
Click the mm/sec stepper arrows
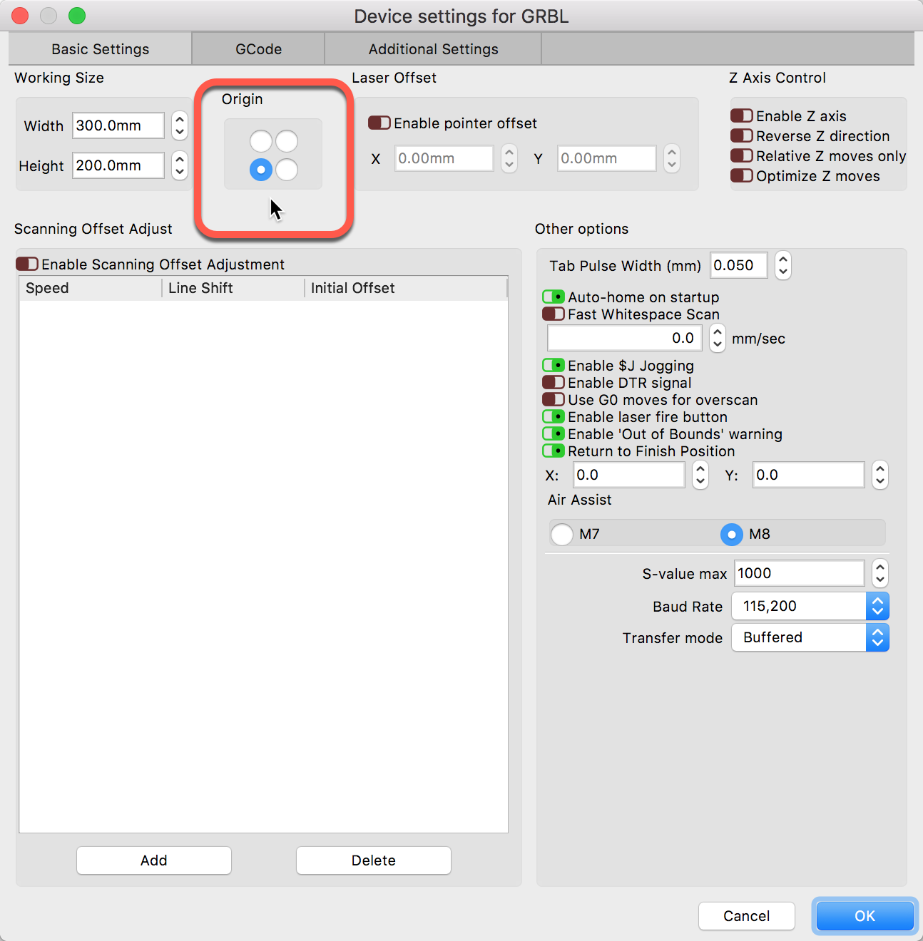point(718,338)
